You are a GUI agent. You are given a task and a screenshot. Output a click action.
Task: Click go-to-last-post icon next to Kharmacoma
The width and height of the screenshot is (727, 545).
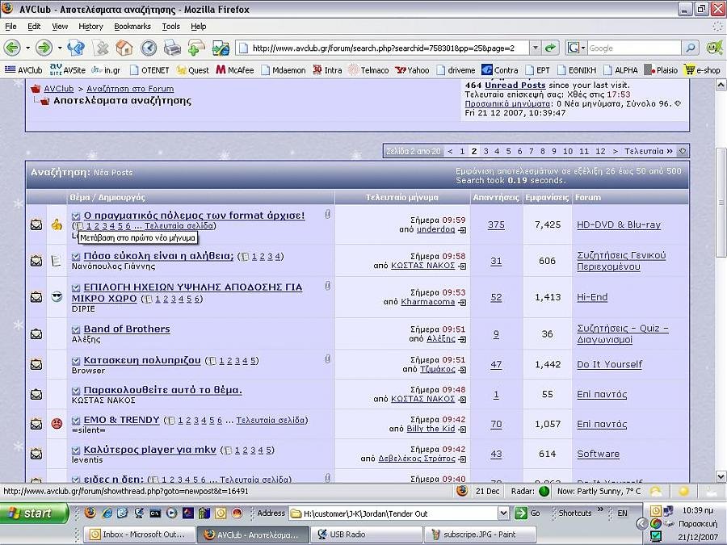[462, 303]
